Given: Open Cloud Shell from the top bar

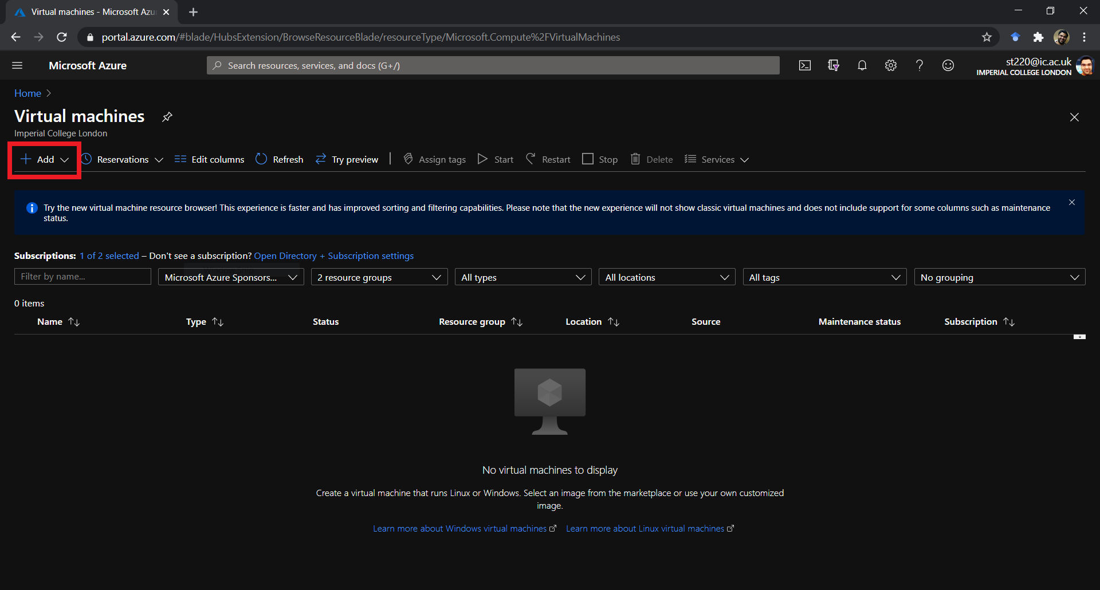Looking at the screenshot, I should click(x=805, y=65).
